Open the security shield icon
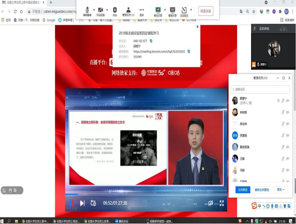Screen dimensions: 296x224 (x=115, y=11)
